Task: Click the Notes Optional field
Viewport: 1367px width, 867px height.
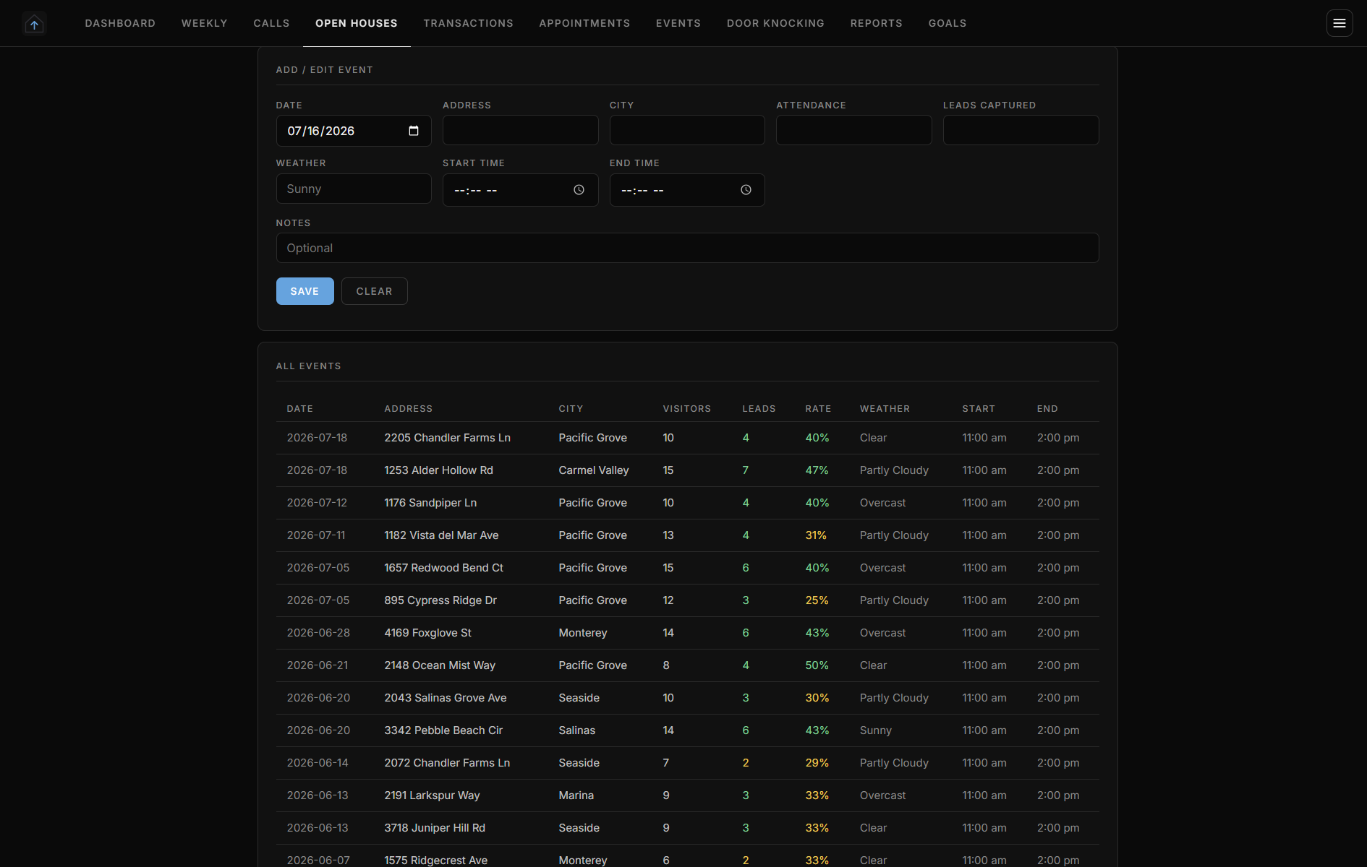Action: click(687, 248)
